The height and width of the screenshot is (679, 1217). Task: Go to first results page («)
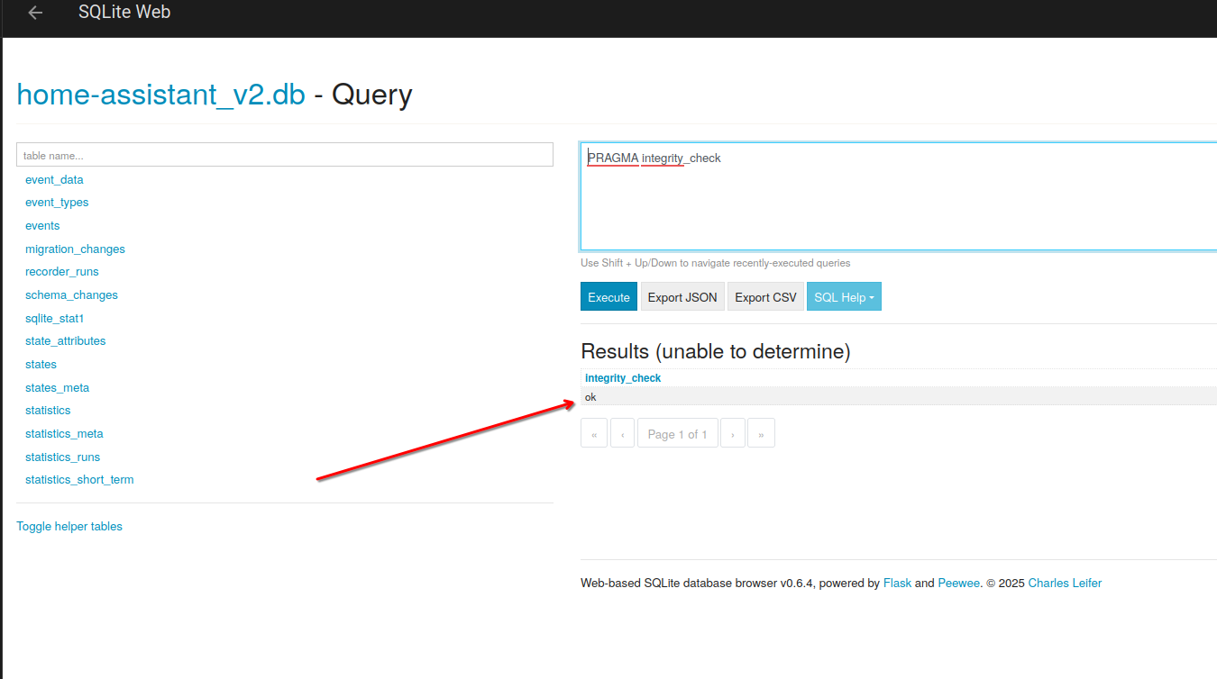pyautogui.click(x=594, y=433)
